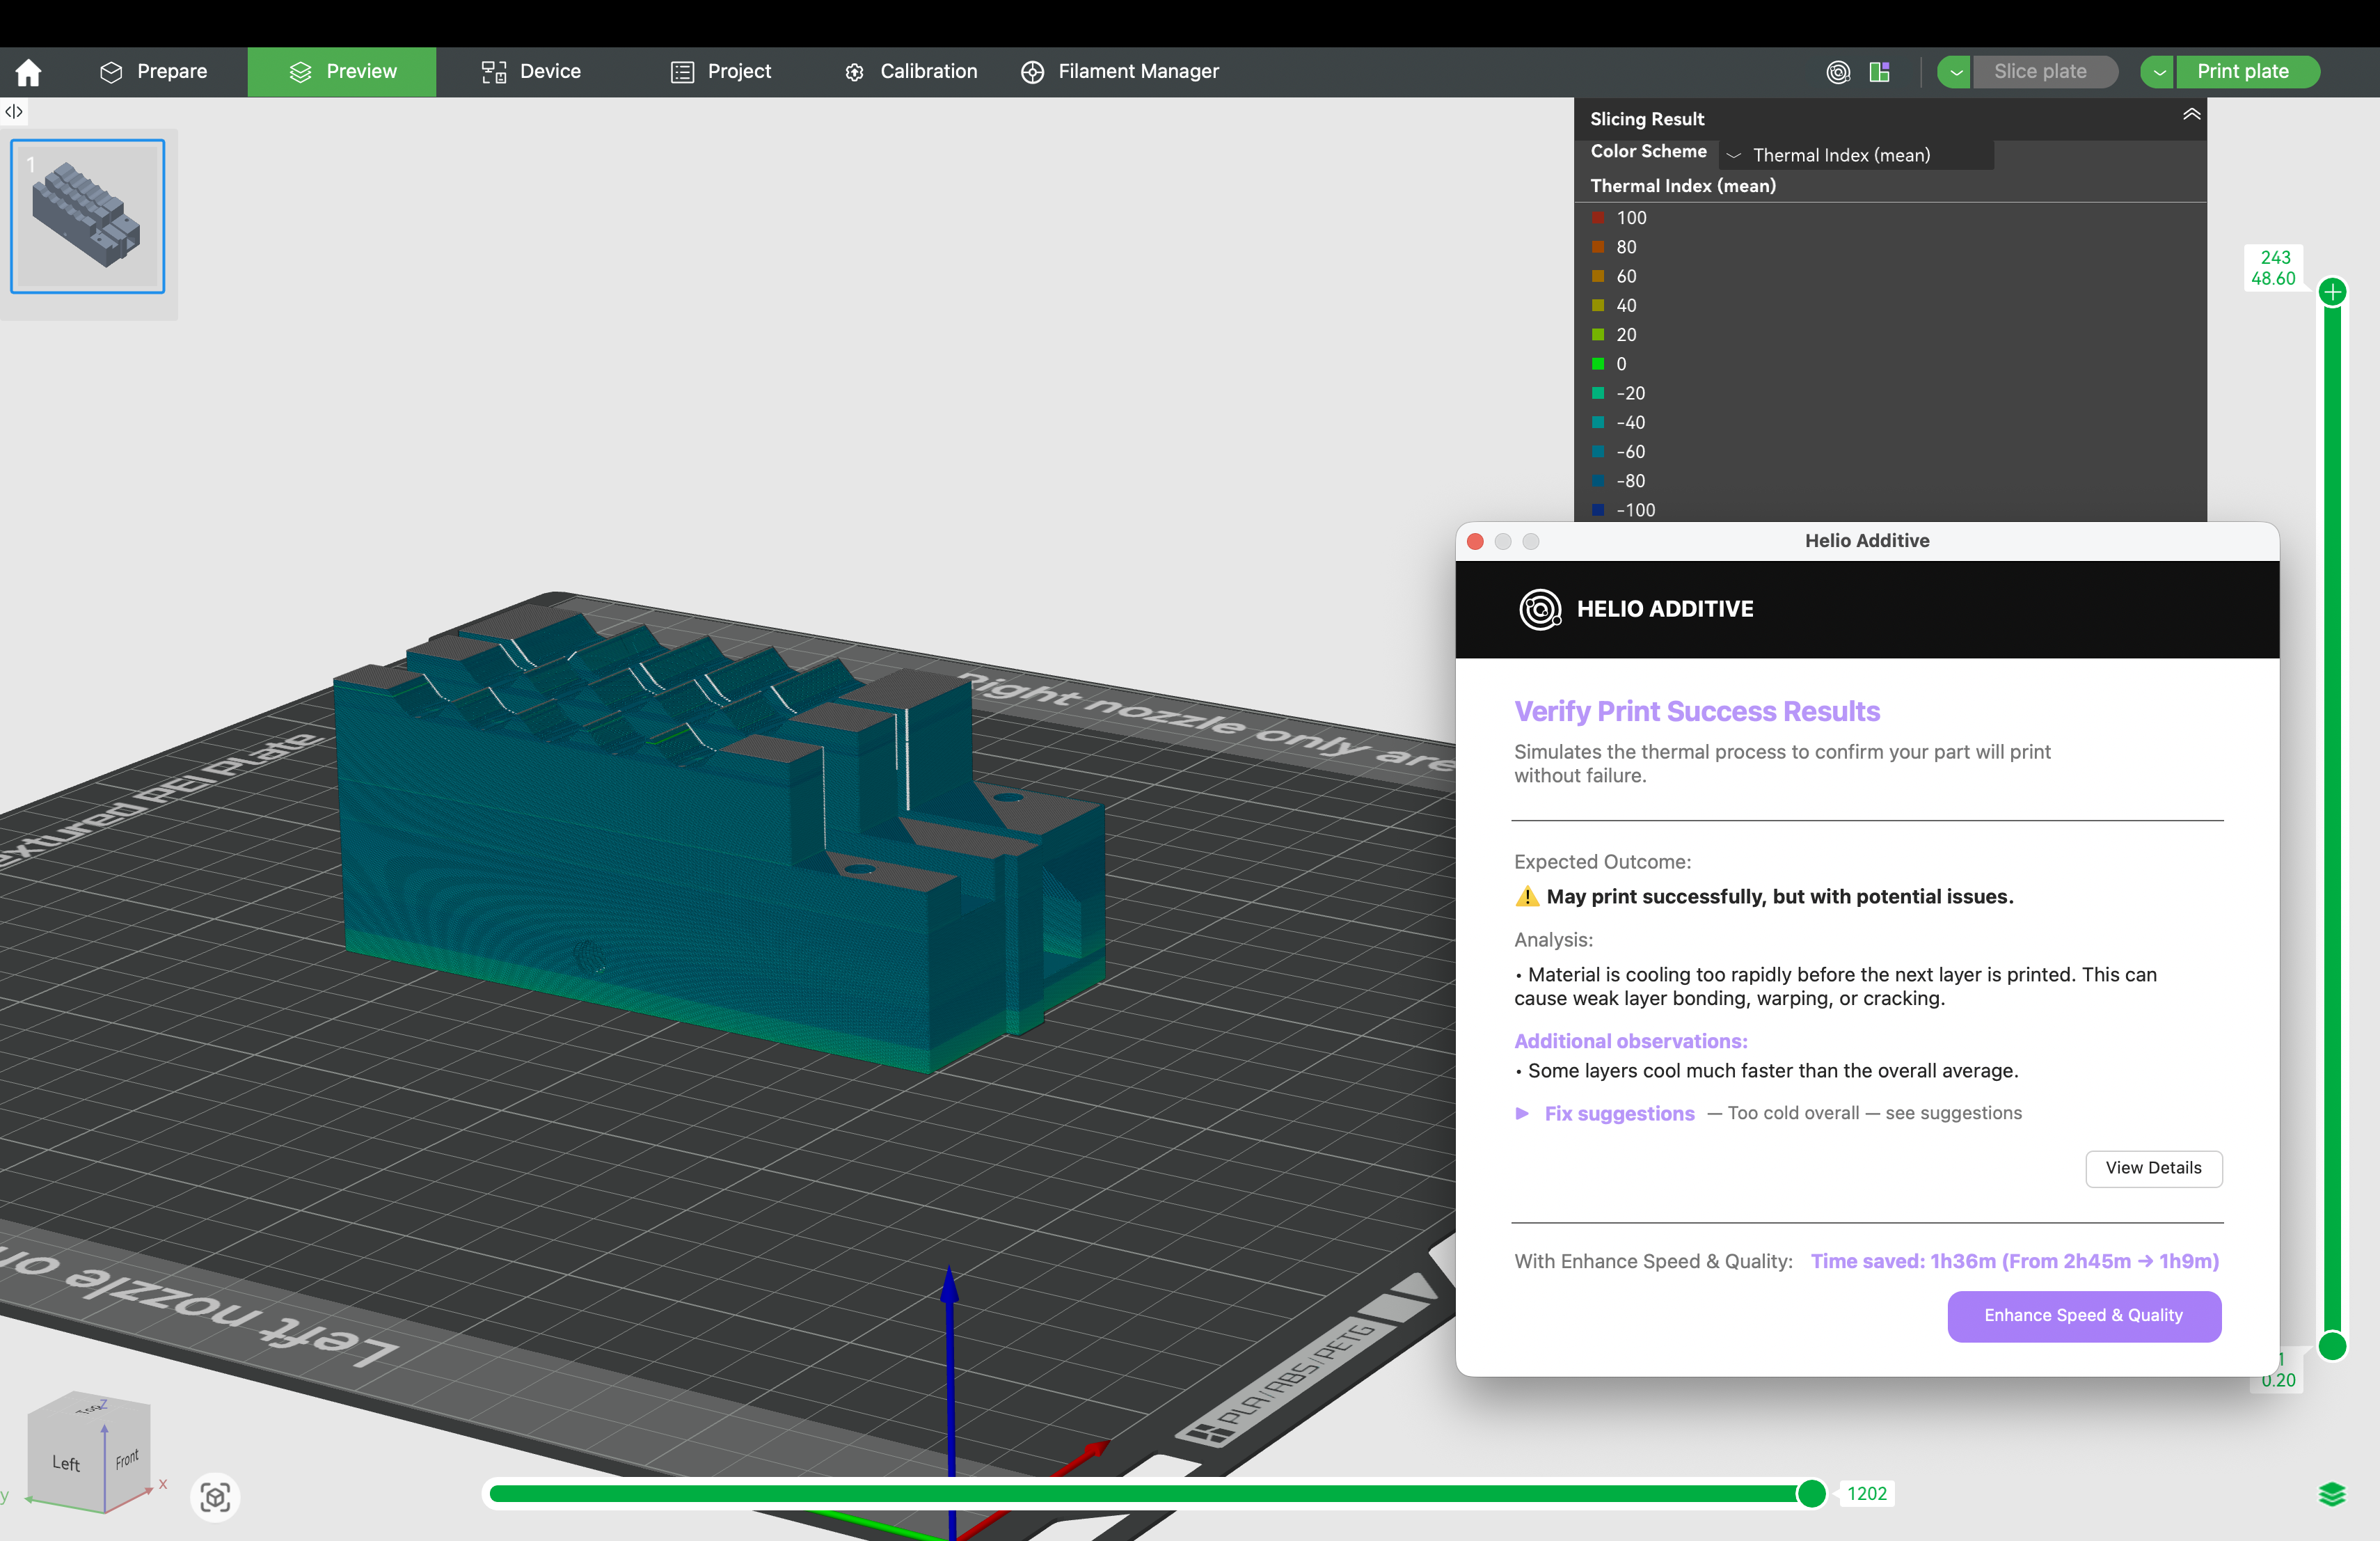Image resolution: width=2380 pixels, height=1541 pixels.
Task: Click the horizontal move slider handle
Action: click(1811, 1493)
